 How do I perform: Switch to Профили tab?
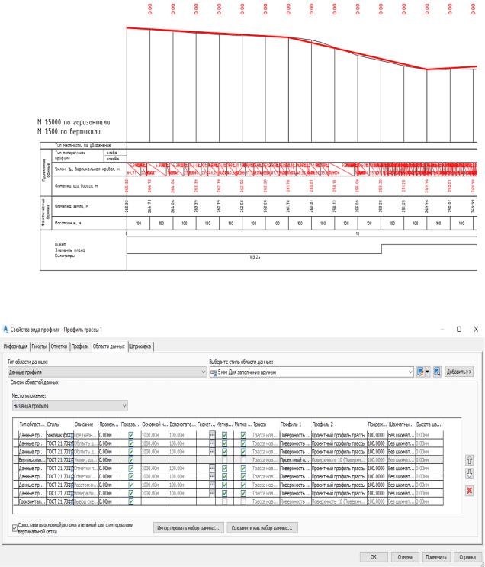pyautogui.click(x=80, y=346)
